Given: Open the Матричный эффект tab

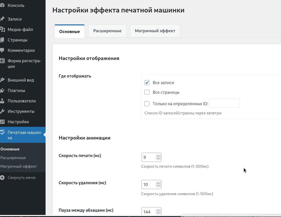Looking at the screenshot, I should tap(155, 31).
